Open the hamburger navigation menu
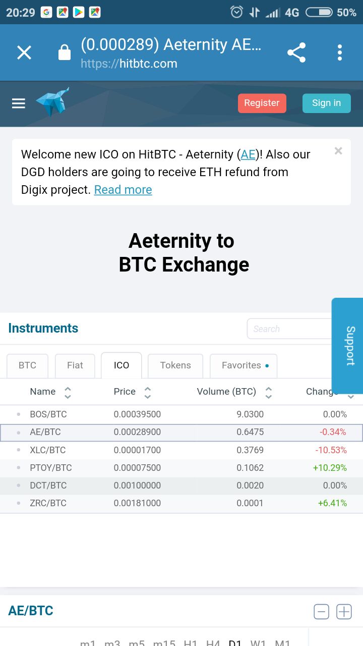Image resolution: width=363 pixels, height=646 pixels. tap(19, 103)
